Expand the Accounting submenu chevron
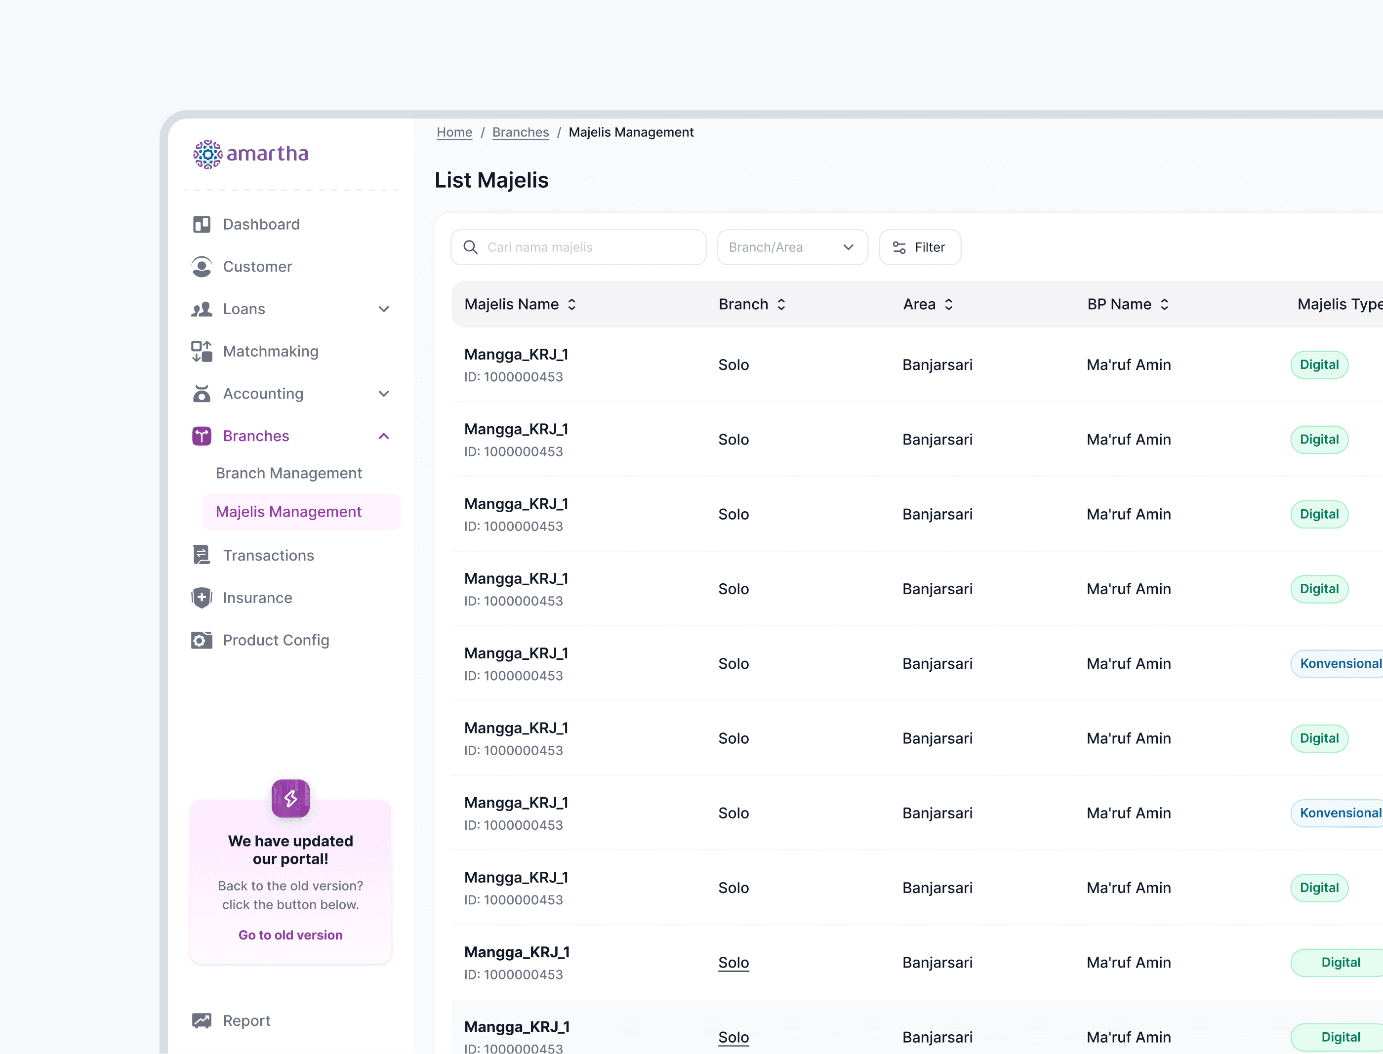 (384, 394)
